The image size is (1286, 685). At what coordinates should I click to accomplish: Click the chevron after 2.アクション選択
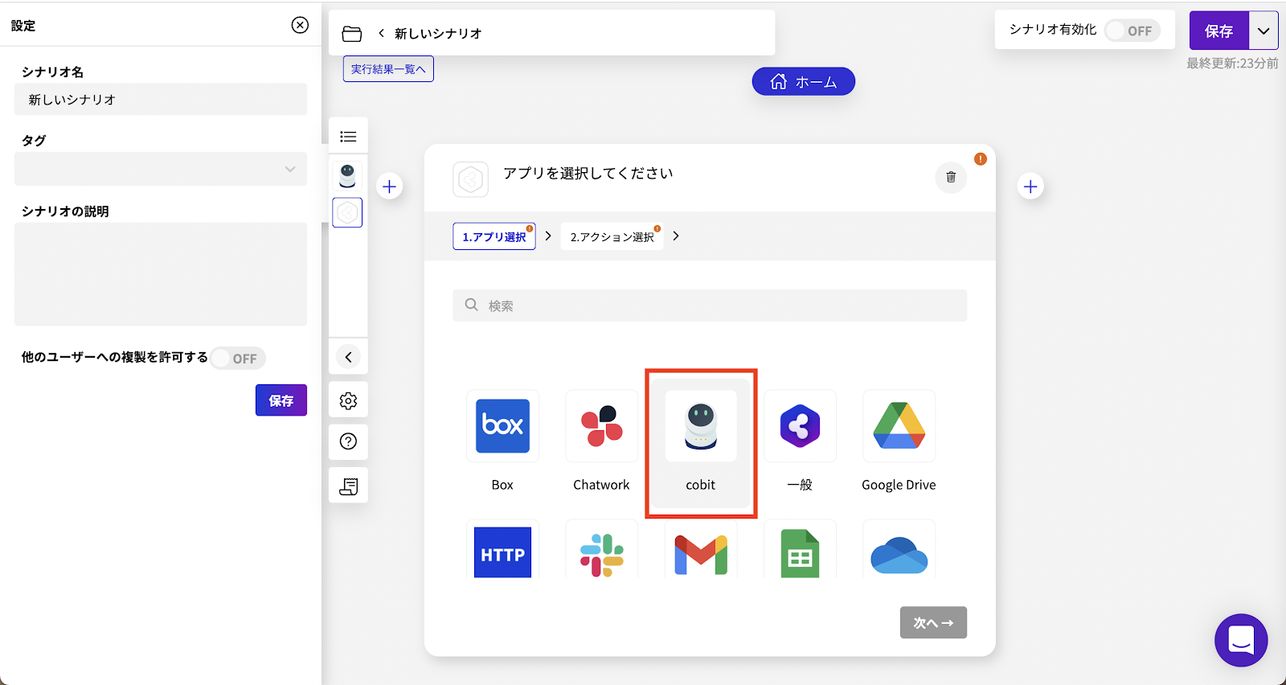pyautogui.click(x=676, y=236)
